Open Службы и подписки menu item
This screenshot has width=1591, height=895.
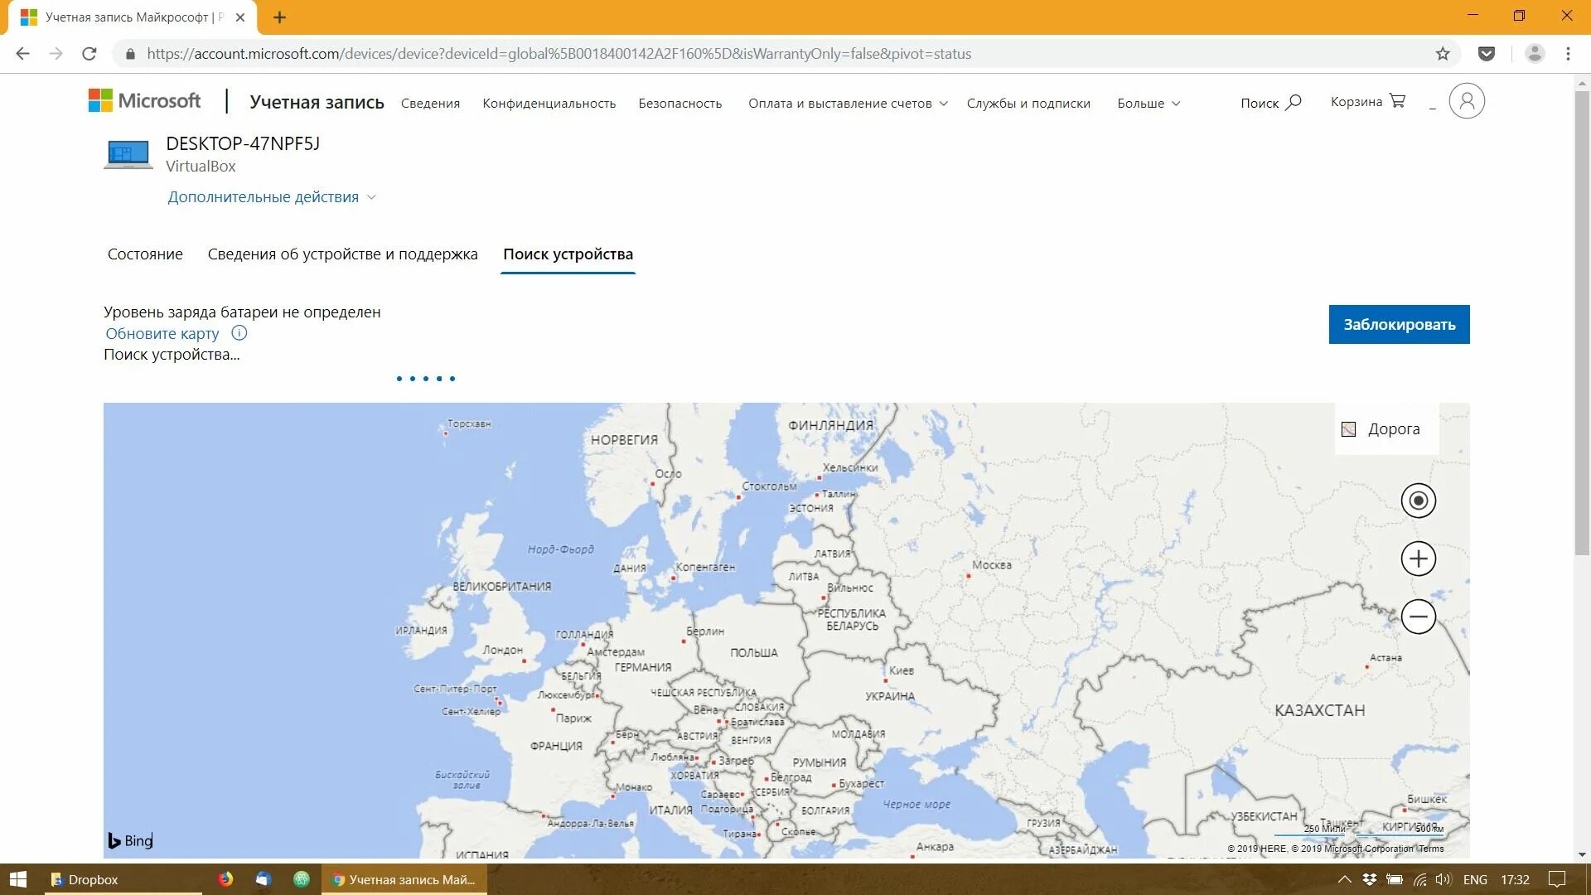[1028, 104]
